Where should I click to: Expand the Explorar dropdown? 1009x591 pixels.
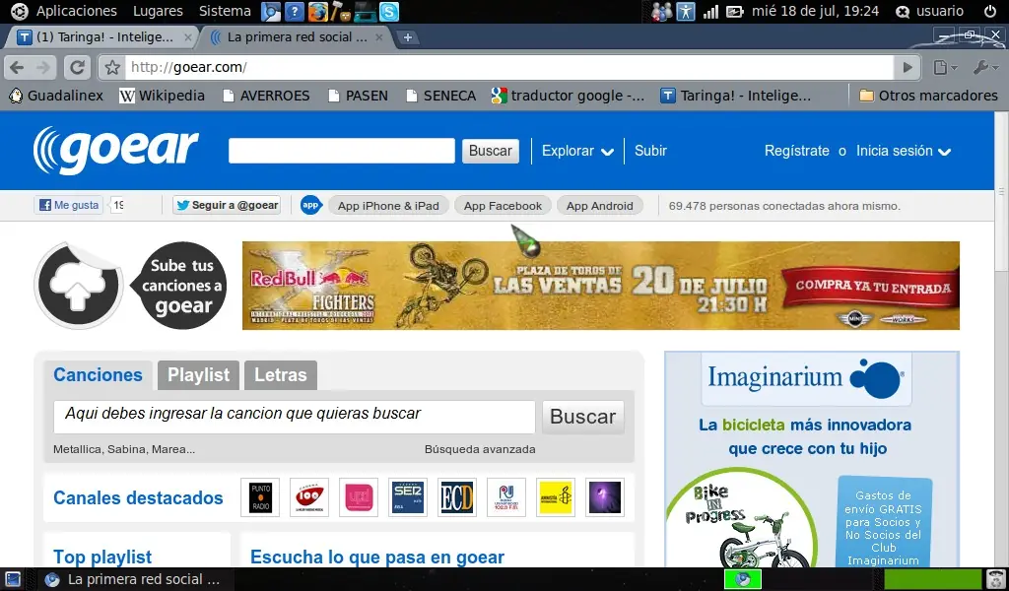[577, 151]
